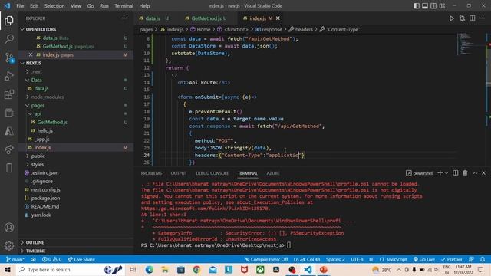Collapse the pages folder
491x276 pixels.
pyautogui.click(x=38, y=106)
